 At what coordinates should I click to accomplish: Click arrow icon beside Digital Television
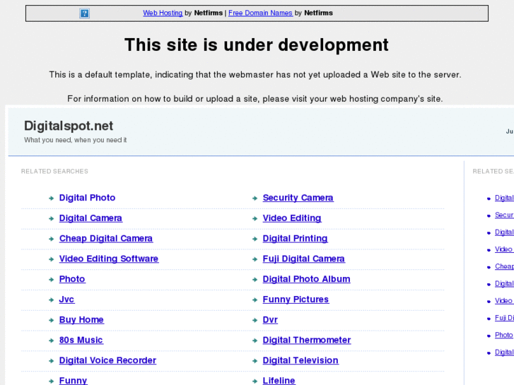[255, 361]
